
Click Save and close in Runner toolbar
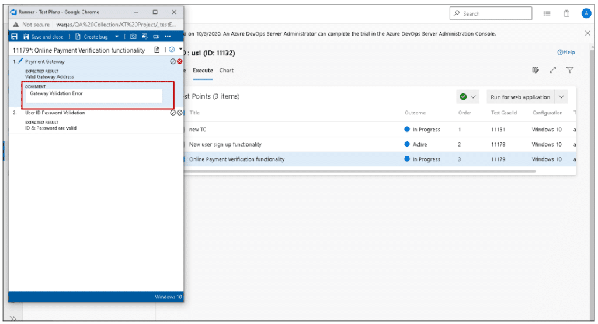pyautogui.click(x=43, y=37)
